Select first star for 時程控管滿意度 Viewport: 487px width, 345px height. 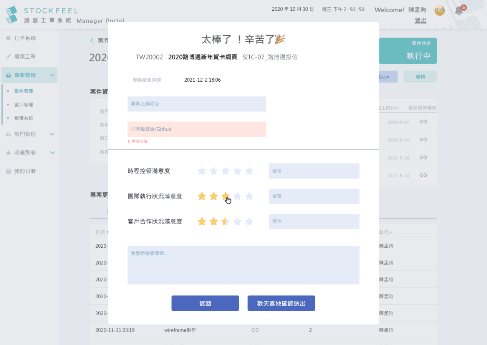[202, 171]
